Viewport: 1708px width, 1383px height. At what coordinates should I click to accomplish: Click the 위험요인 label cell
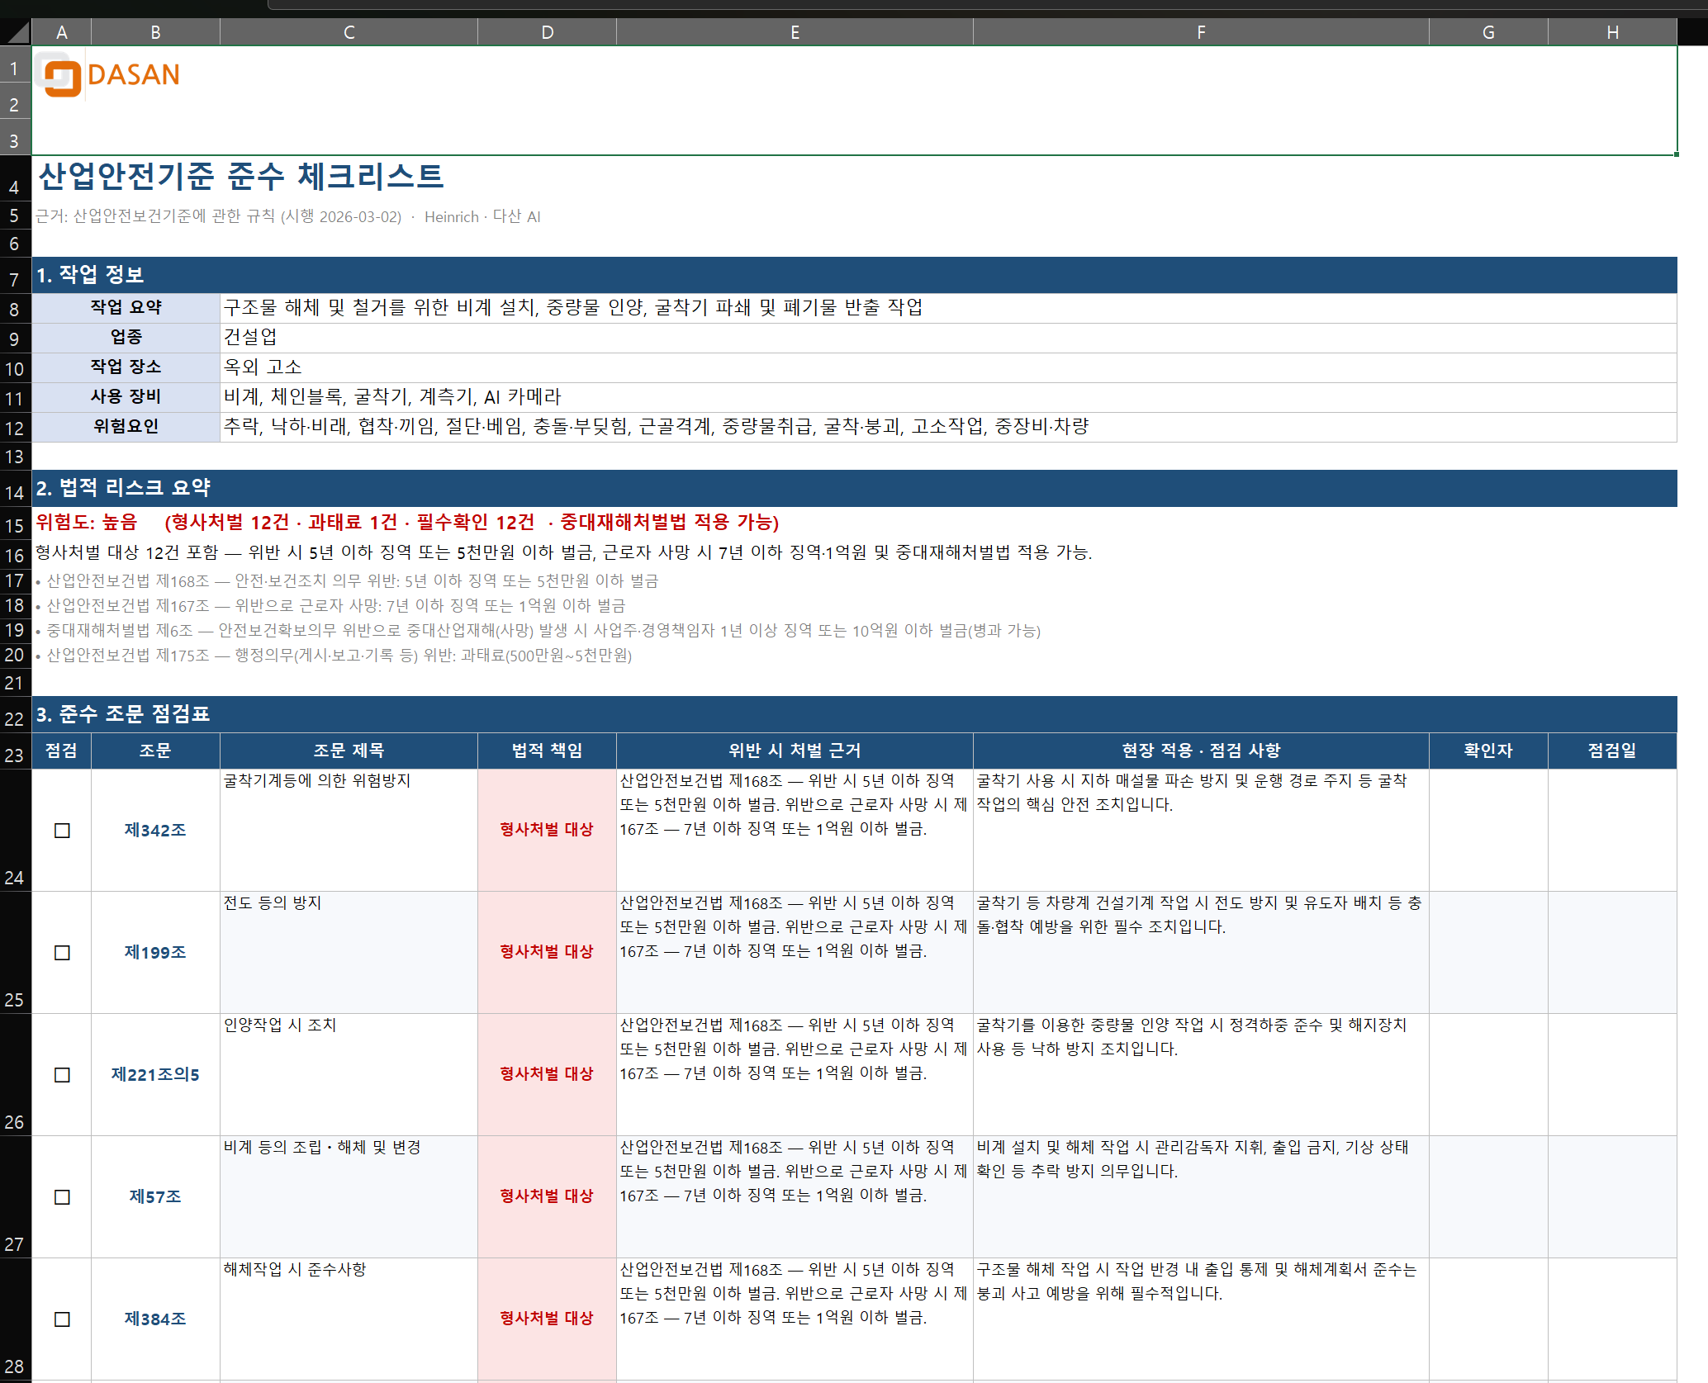tap(126, 427)
